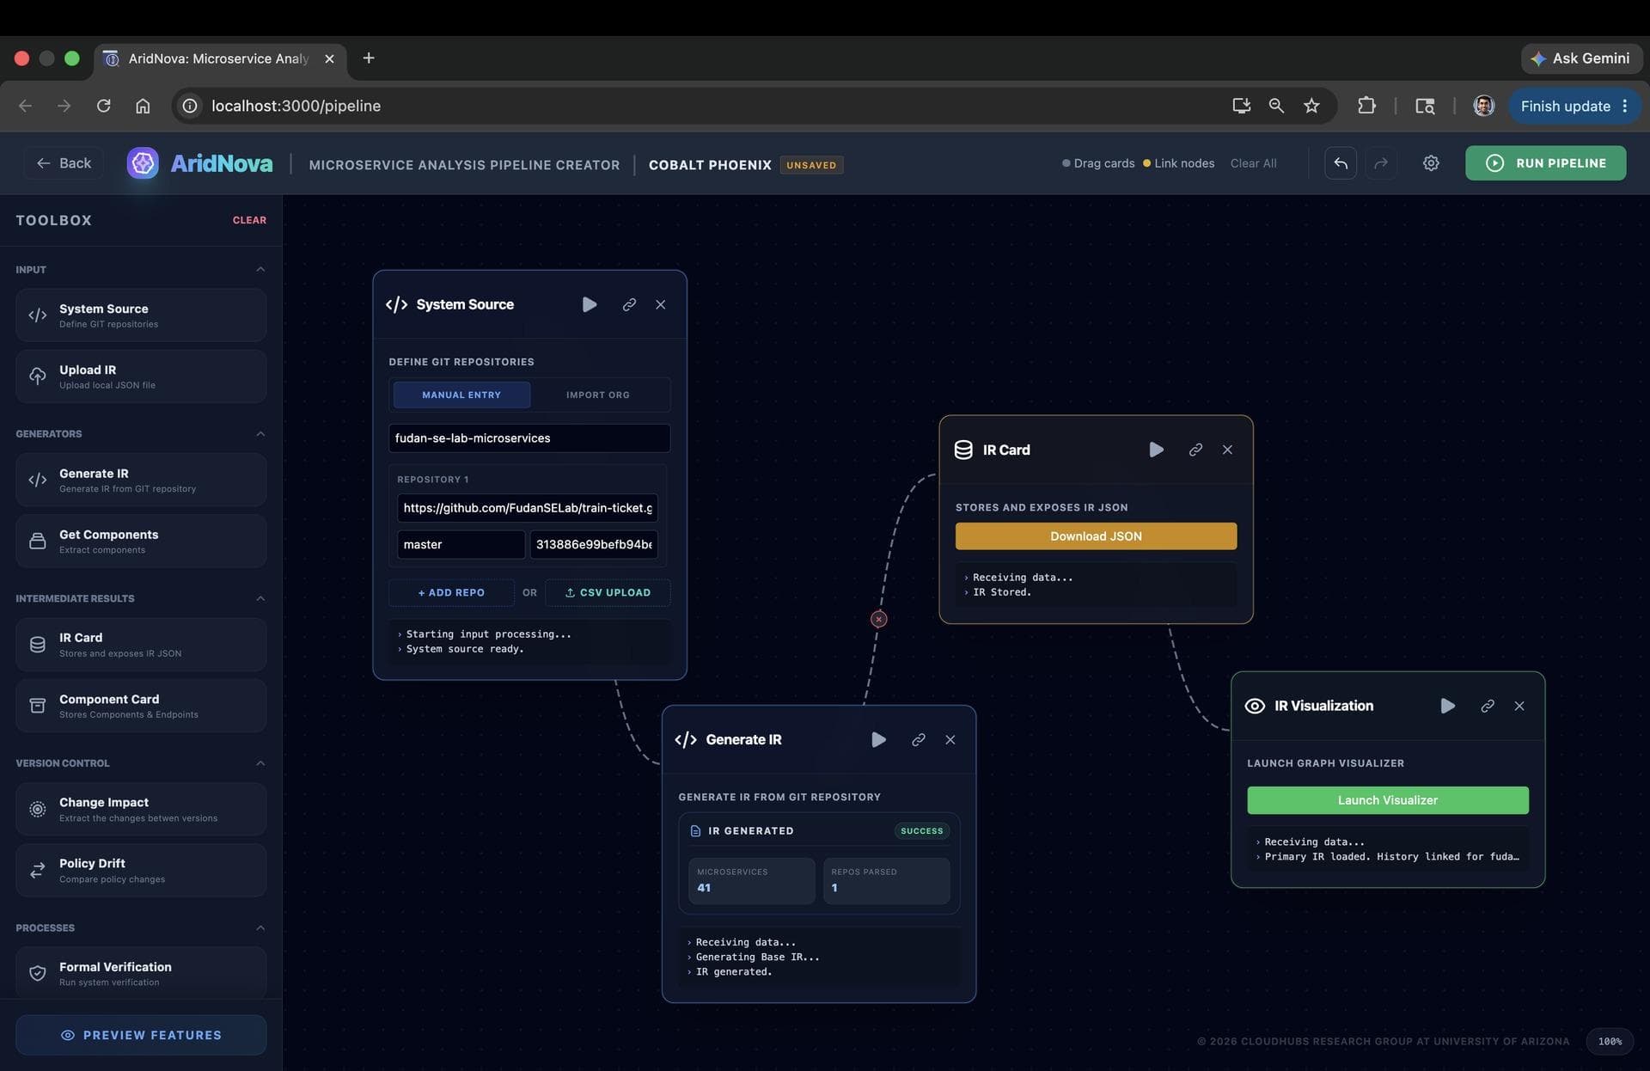The height and width of the screenshot is (1071, 1650).
Task: Open pipeline settings gear
Action: [x=1431, y=162]
